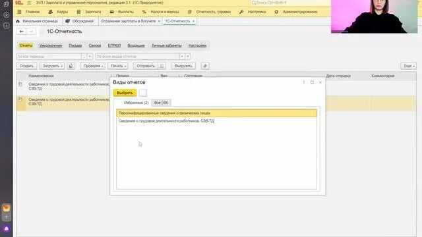
Task: Click the blank square button beside Выбрать
Action: 143,93
